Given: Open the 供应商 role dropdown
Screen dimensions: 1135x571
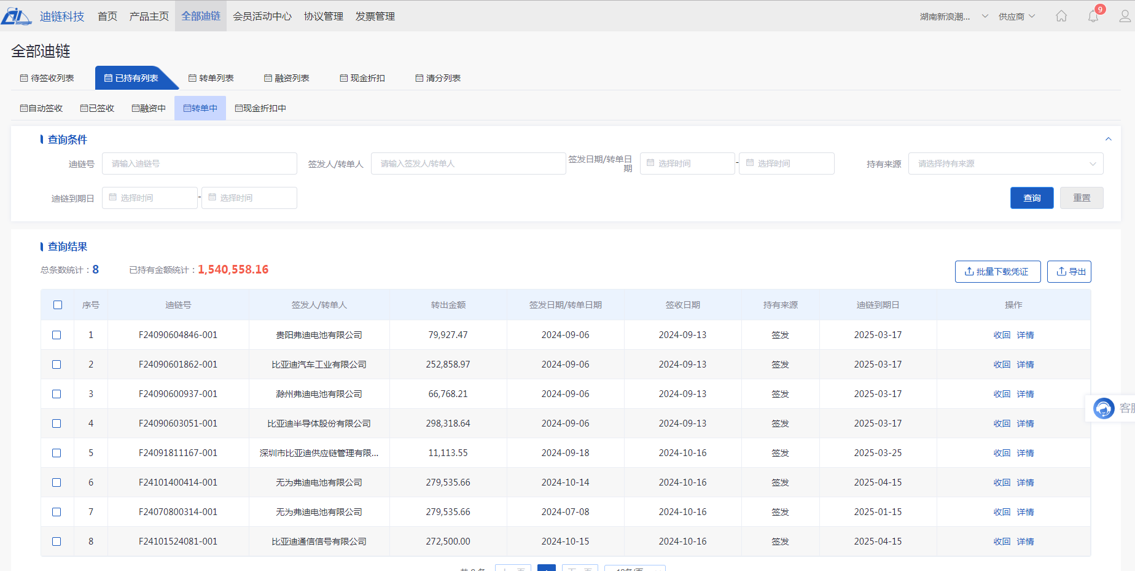Looking at the screenshot, I should (x=1016, y=17).
